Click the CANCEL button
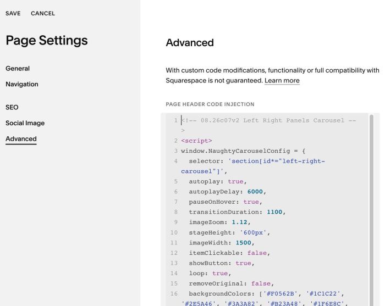Viewport: 385px width, 306px height. pyautogui.click(x=43, y=14)
